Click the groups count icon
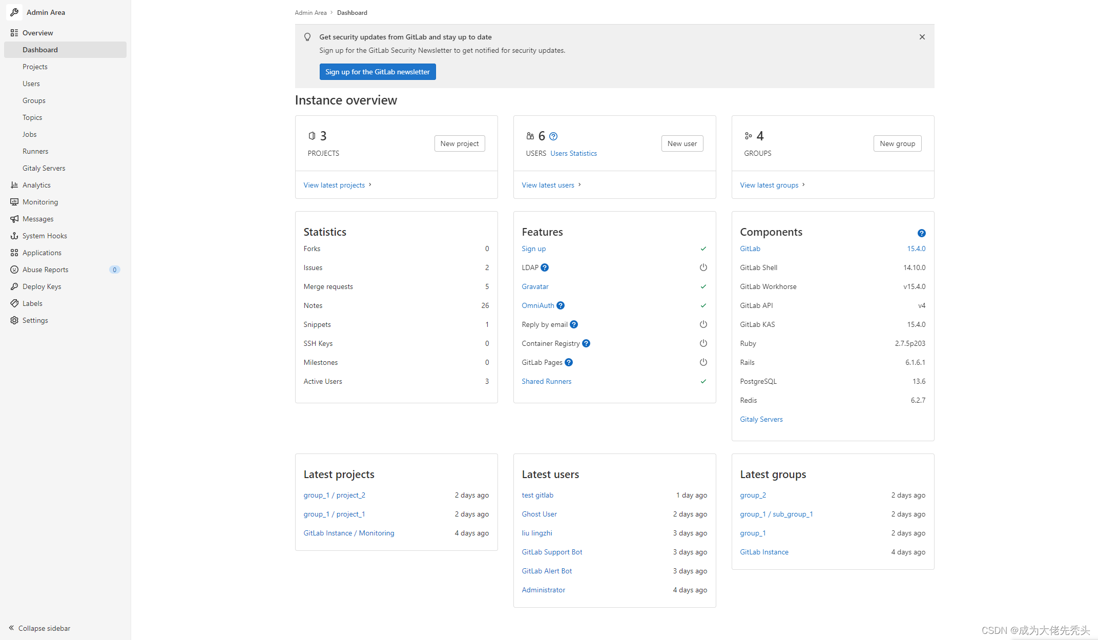This screenshot has width=1098, height=640. (x=749, y=136)
